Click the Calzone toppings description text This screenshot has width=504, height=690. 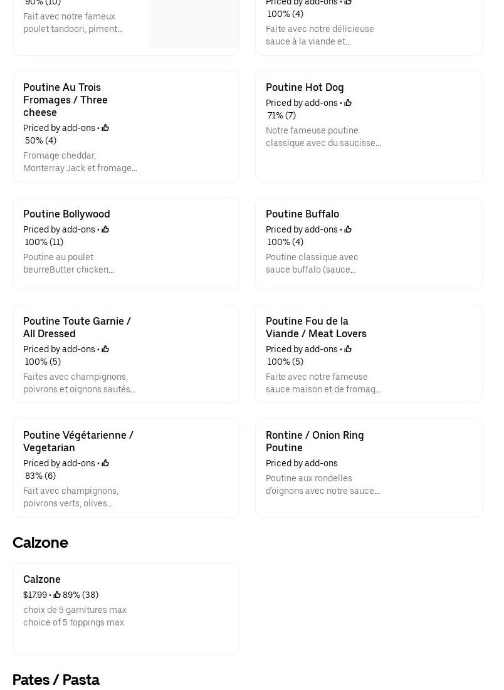75,616
